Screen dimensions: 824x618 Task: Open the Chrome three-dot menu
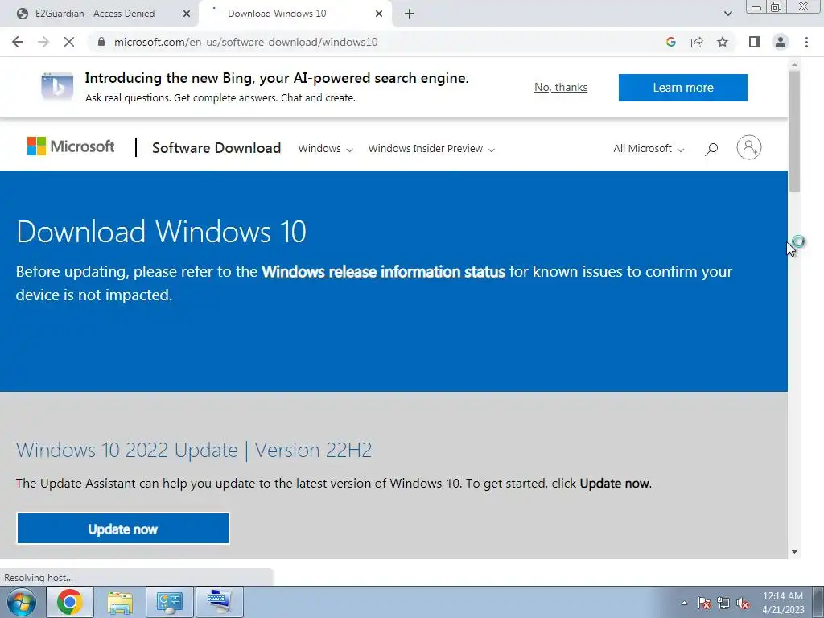[806, 42]
